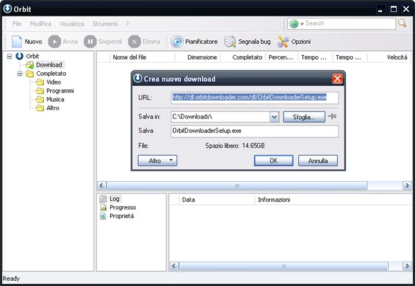The image size is (415, 286).
Task: Open Opzioni tools icon
Action: (x=283, y=41)
